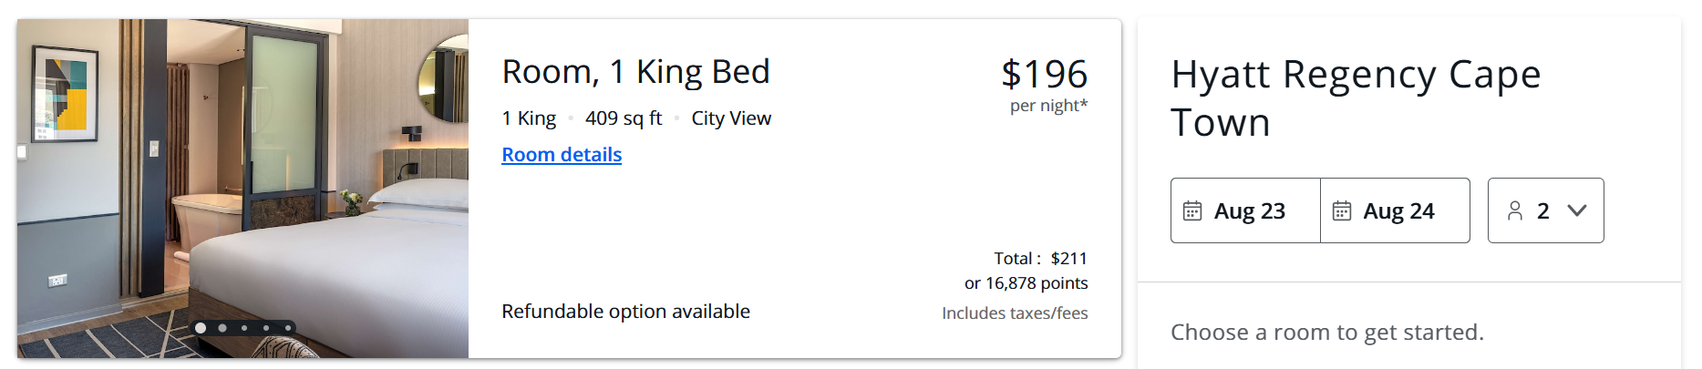Click the person icon in the guest selector

click(x=1514, y=211)
